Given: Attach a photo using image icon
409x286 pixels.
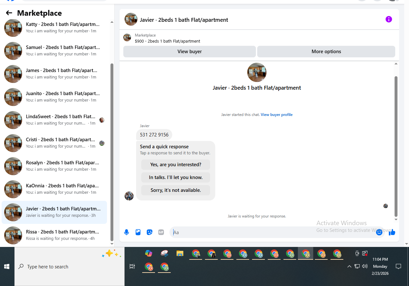Looking at the screenshot, I should click(x=138, y=232).
